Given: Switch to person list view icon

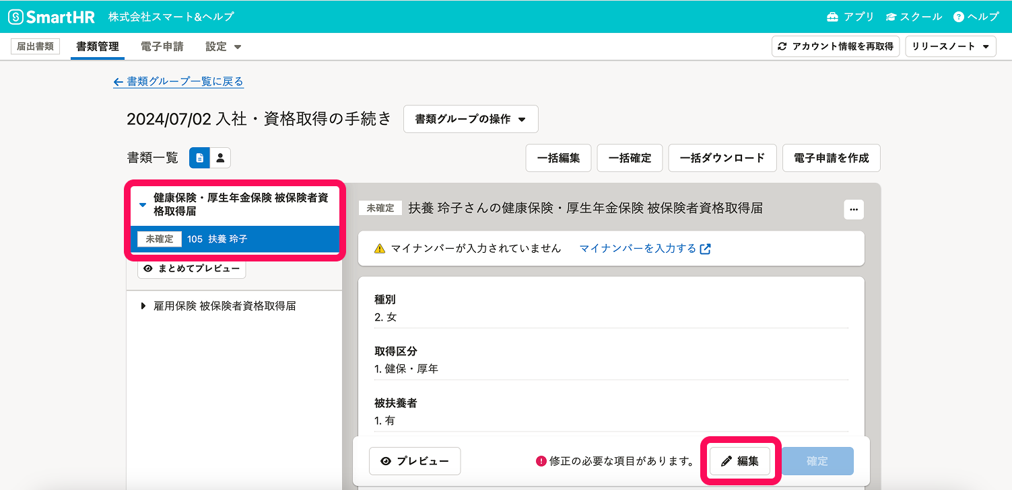Looking at the screenshot, I should pyautogui.click(x=220, y=158).
